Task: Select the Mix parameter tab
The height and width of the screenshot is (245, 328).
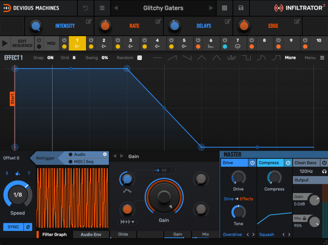Action: tap(205, 234)
